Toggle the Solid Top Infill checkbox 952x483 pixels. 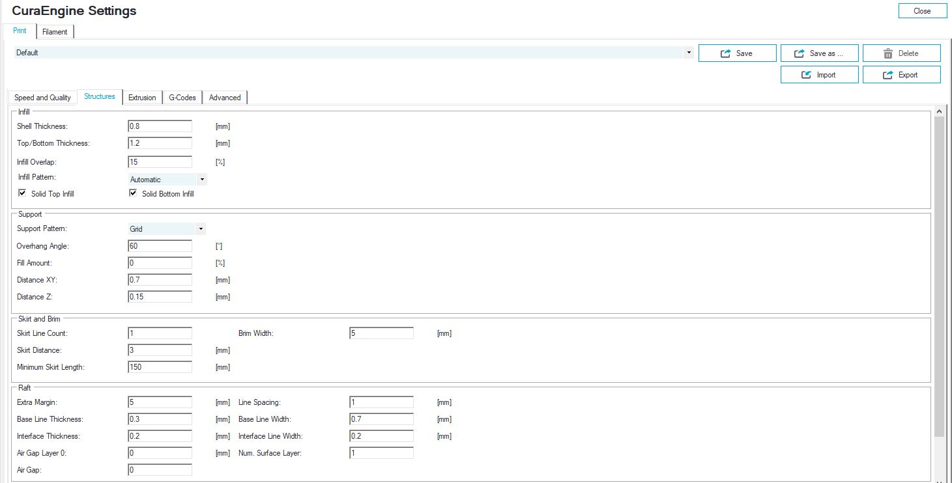click(22, 193)
